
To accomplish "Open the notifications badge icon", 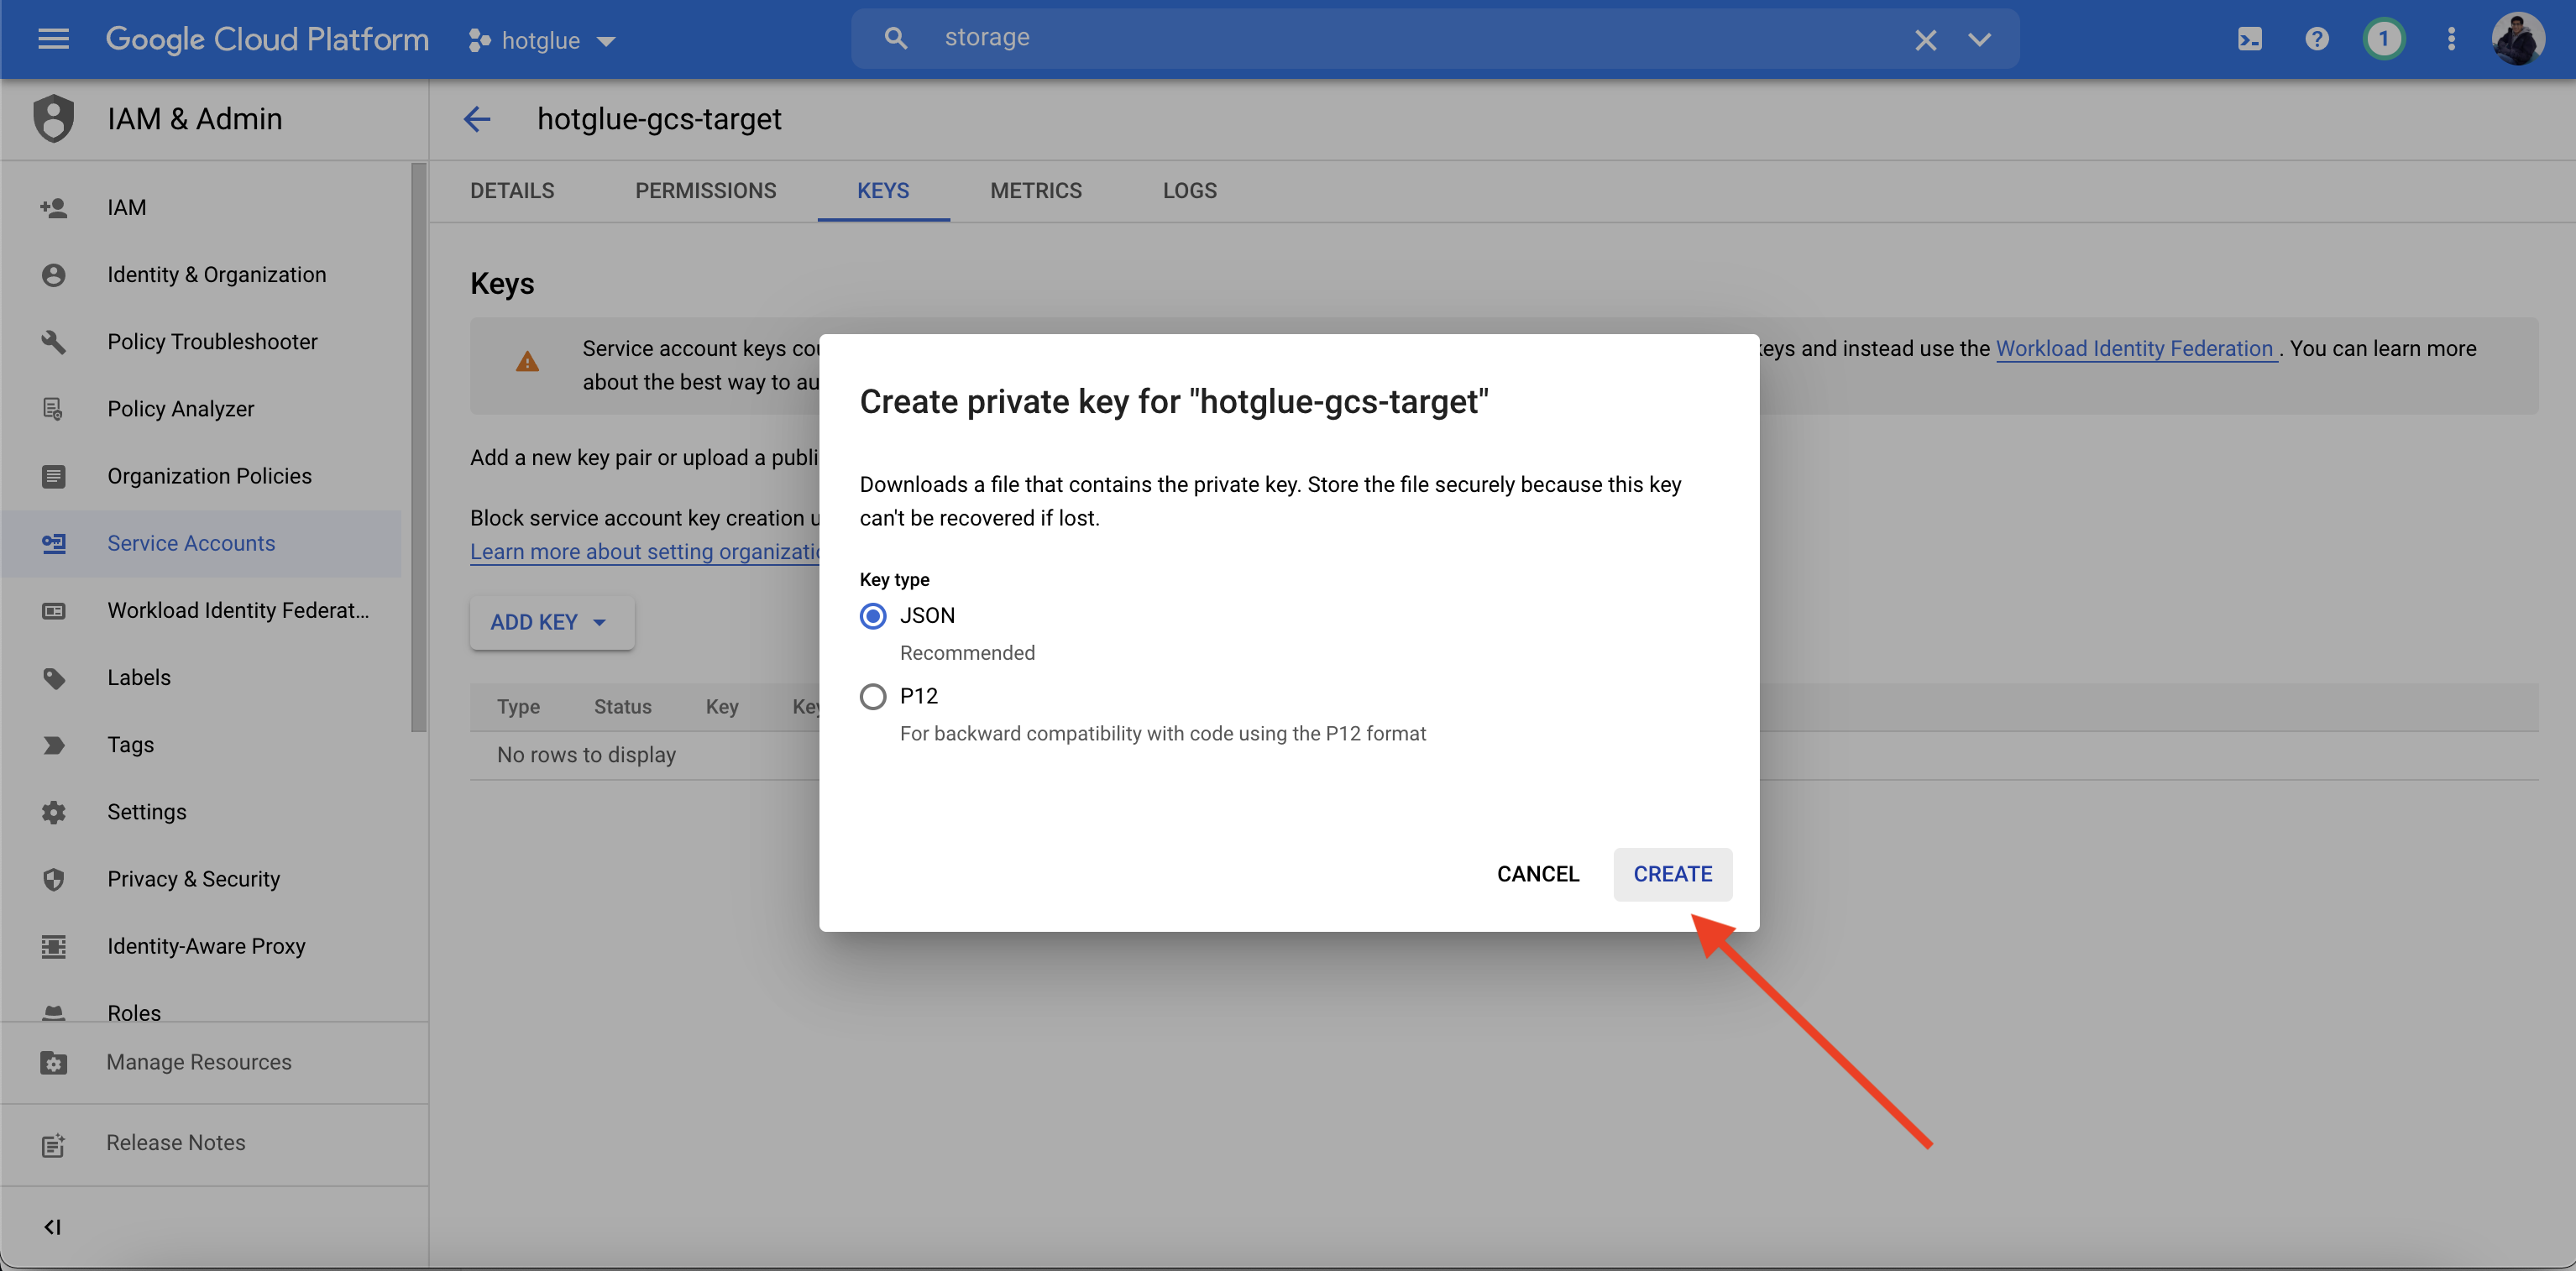I will pyautogui.click(x=2383, y=39).
